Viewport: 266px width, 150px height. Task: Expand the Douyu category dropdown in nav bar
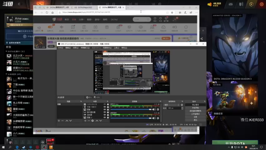(81, 20)
